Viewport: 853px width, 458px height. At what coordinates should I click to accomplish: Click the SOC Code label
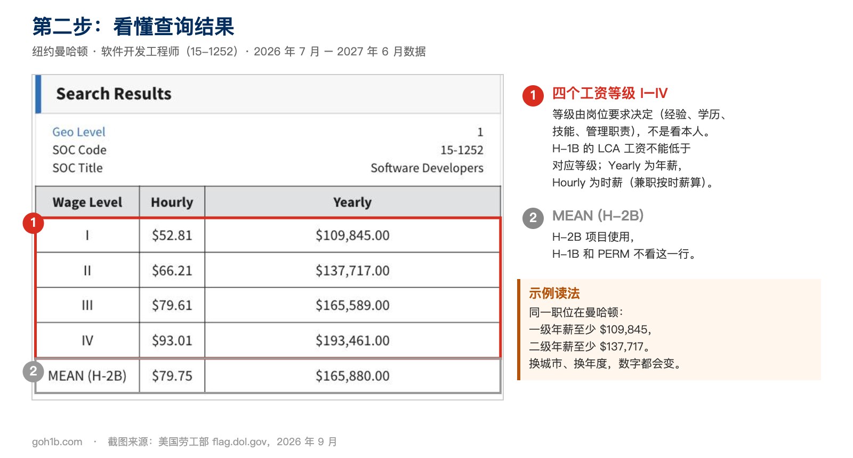(x=79, y=150)
